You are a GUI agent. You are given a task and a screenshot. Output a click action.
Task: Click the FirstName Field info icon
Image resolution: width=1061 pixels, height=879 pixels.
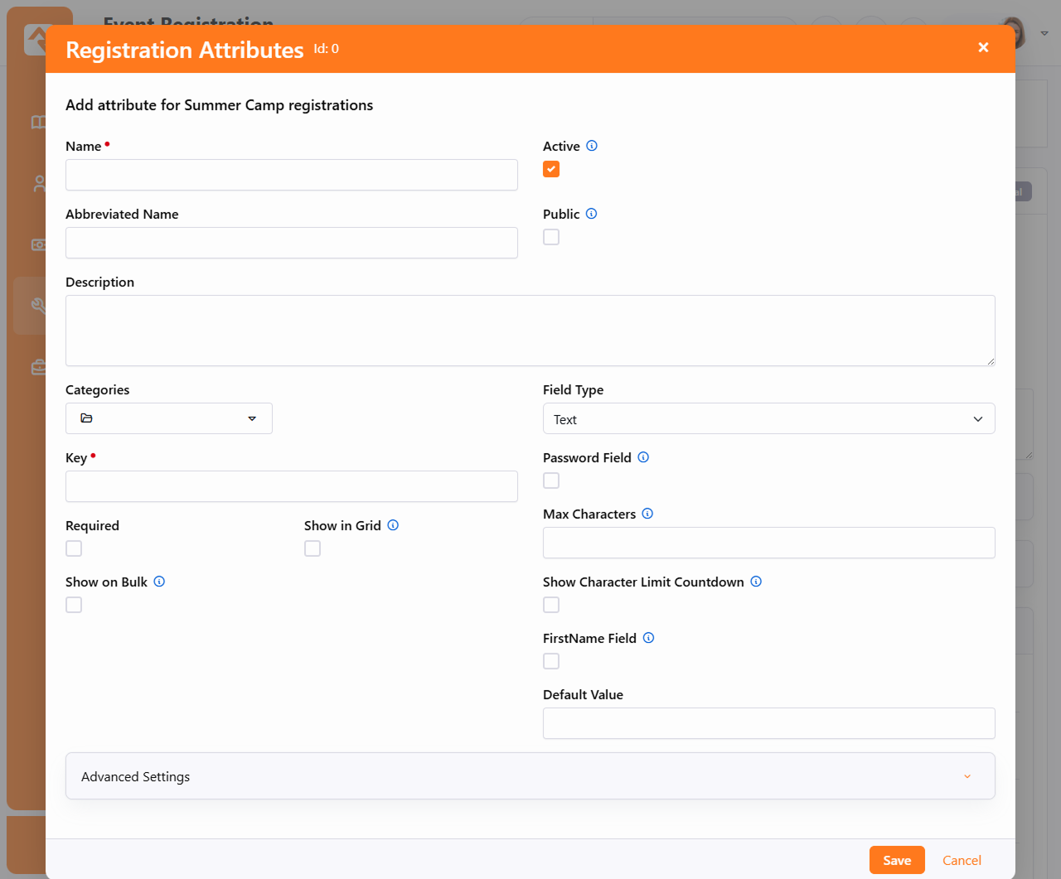pyautogui.click(x=648, y=638)
